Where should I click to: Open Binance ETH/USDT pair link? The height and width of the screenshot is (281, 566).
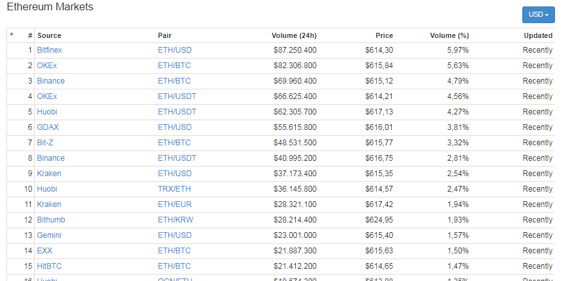pyautogui.click(x=177, y=158)
